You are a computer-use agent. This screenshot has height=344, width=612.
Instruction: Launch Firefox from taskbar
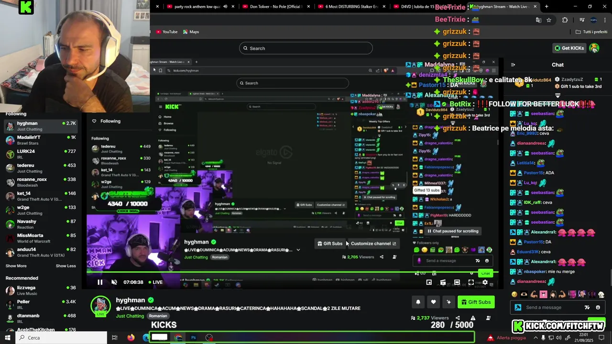(x=131, y=338)
